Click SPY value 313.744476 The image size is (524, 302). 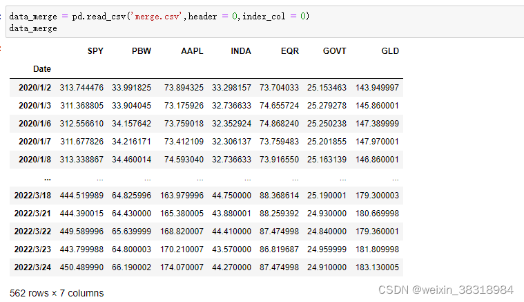[x=81, y=88]
